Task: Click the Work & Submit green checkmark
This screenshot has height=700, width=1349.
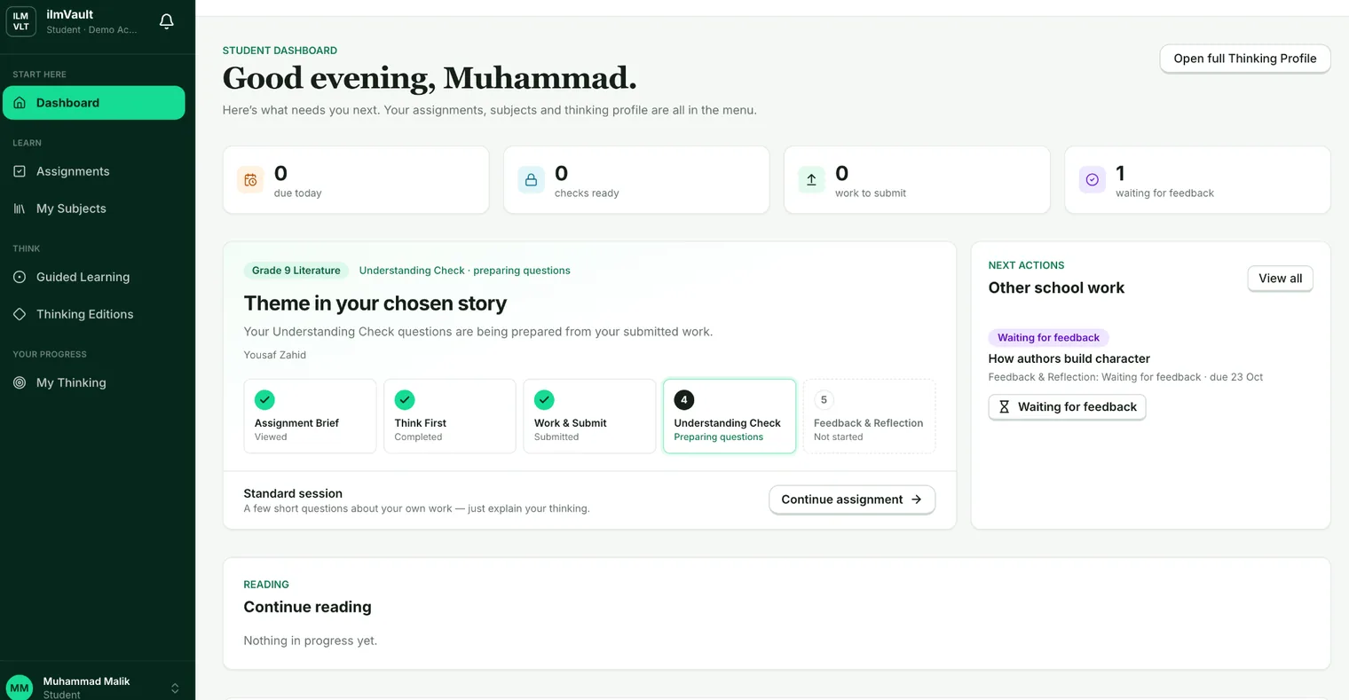Action: click(x=544, y=400)
